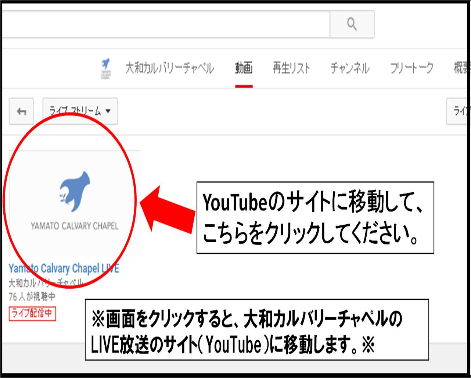Open the 大和カルバリーチャペル channel home tab
The height and width of the screenshot is (378, 471).
coord(170,68)
